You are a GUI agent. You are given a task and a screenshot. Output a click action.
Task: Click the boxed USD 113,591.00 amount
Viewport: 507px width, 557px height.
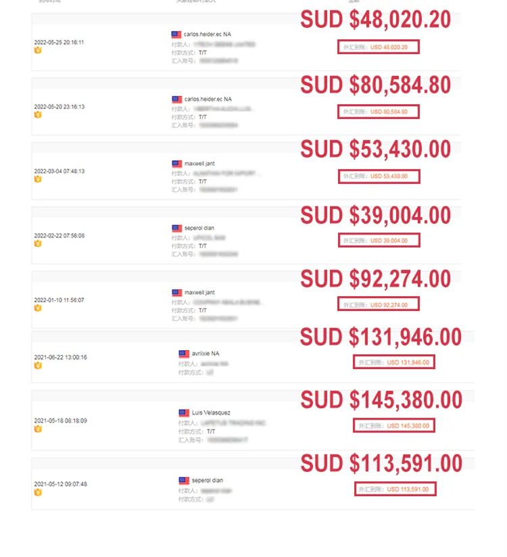(395, 489)
